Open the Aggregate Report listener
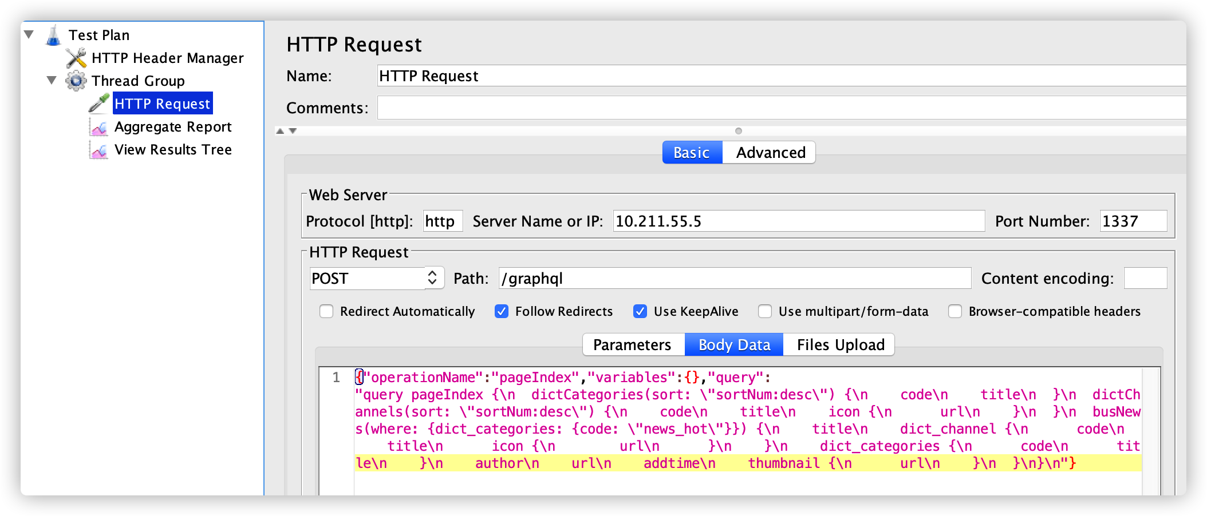The image size is (1207, 516). 173,126
